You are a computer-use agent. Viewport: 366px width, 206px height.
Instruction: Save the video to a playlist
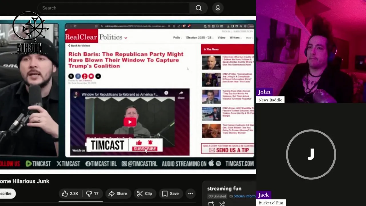170,194
